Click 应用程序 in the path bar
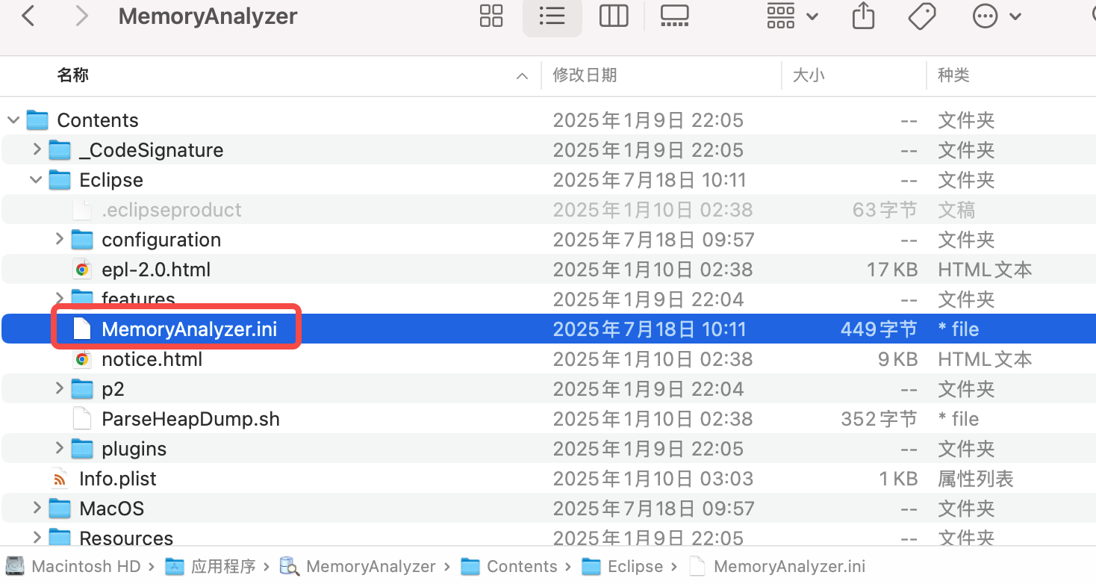This screenshot has width=1096, height=584. 211,567
